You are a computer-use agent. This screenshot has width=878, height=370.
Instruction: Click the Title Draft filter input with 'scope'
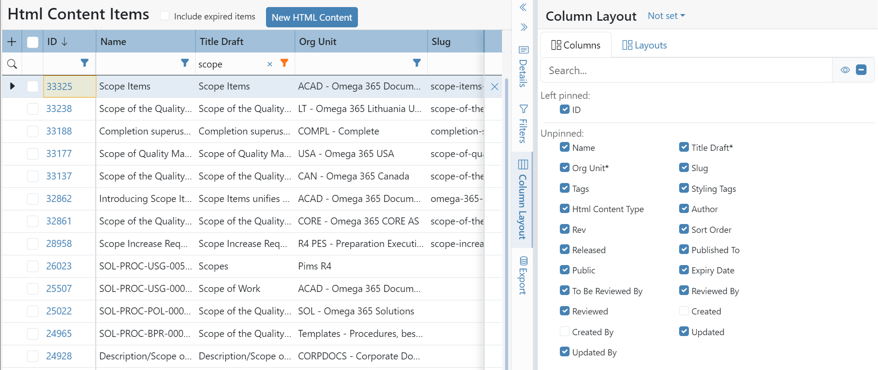click(x=230, y=64)
